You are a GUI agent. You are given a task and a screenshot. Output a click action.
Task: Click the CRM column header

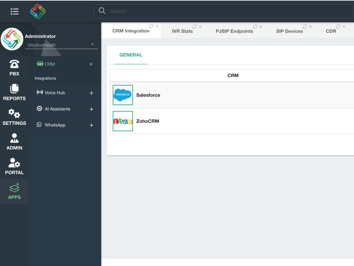point(233,75)
